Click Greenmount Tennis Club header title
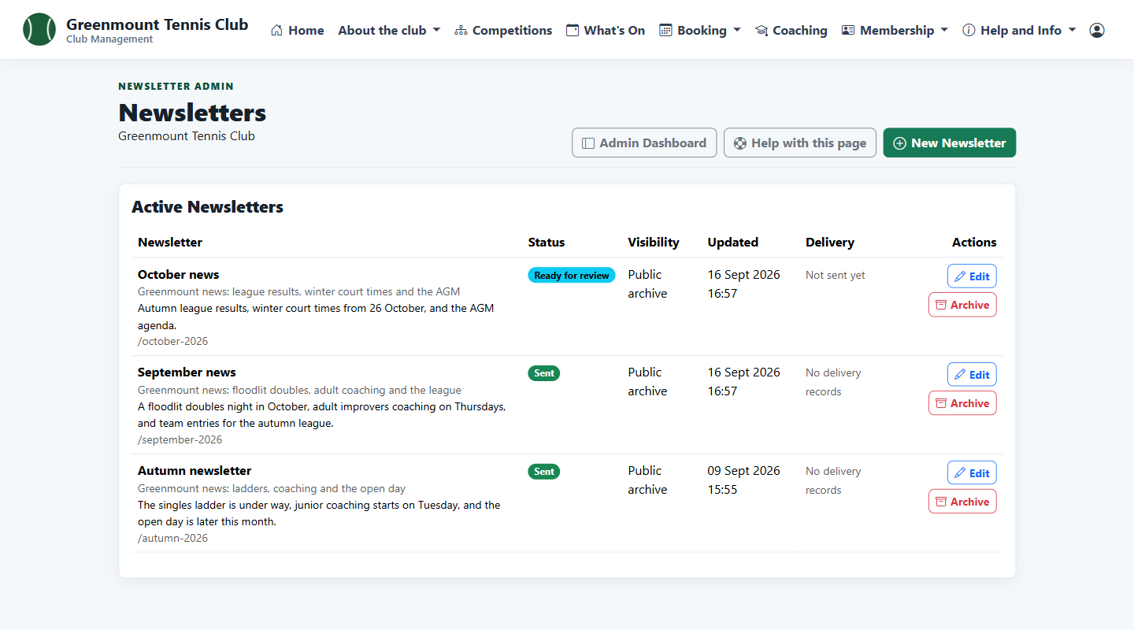This screenshot has height=630, width=1134. click(x=157, y=24)
